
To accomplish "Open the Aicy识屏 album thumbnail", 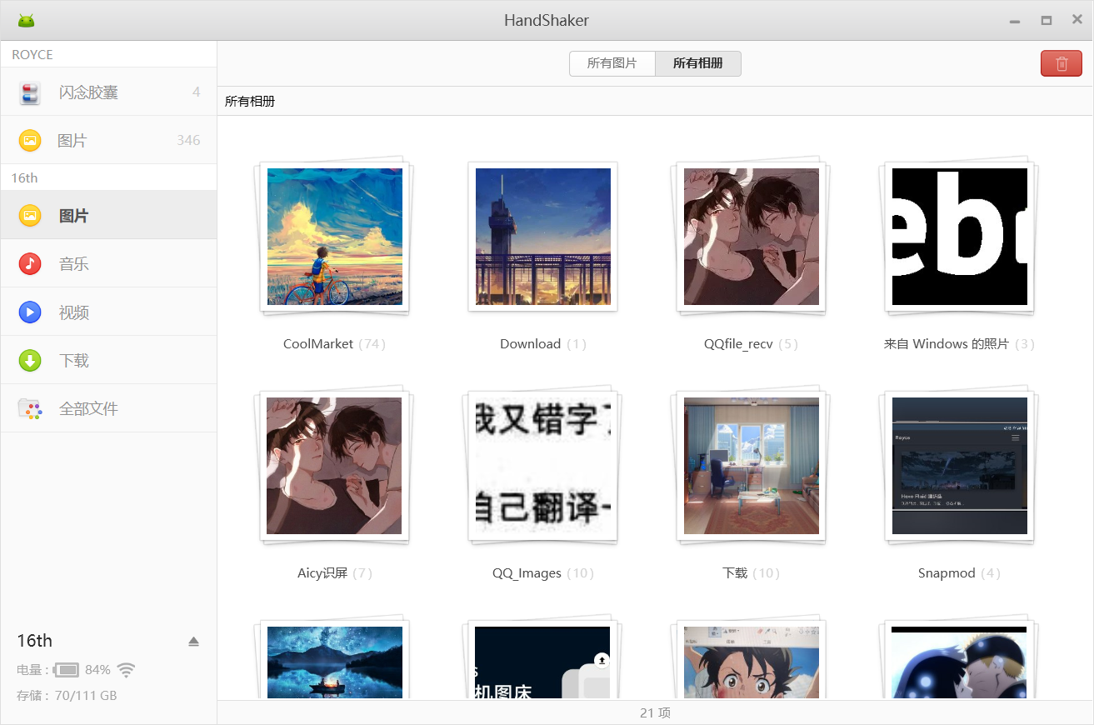I will (334, 466).
